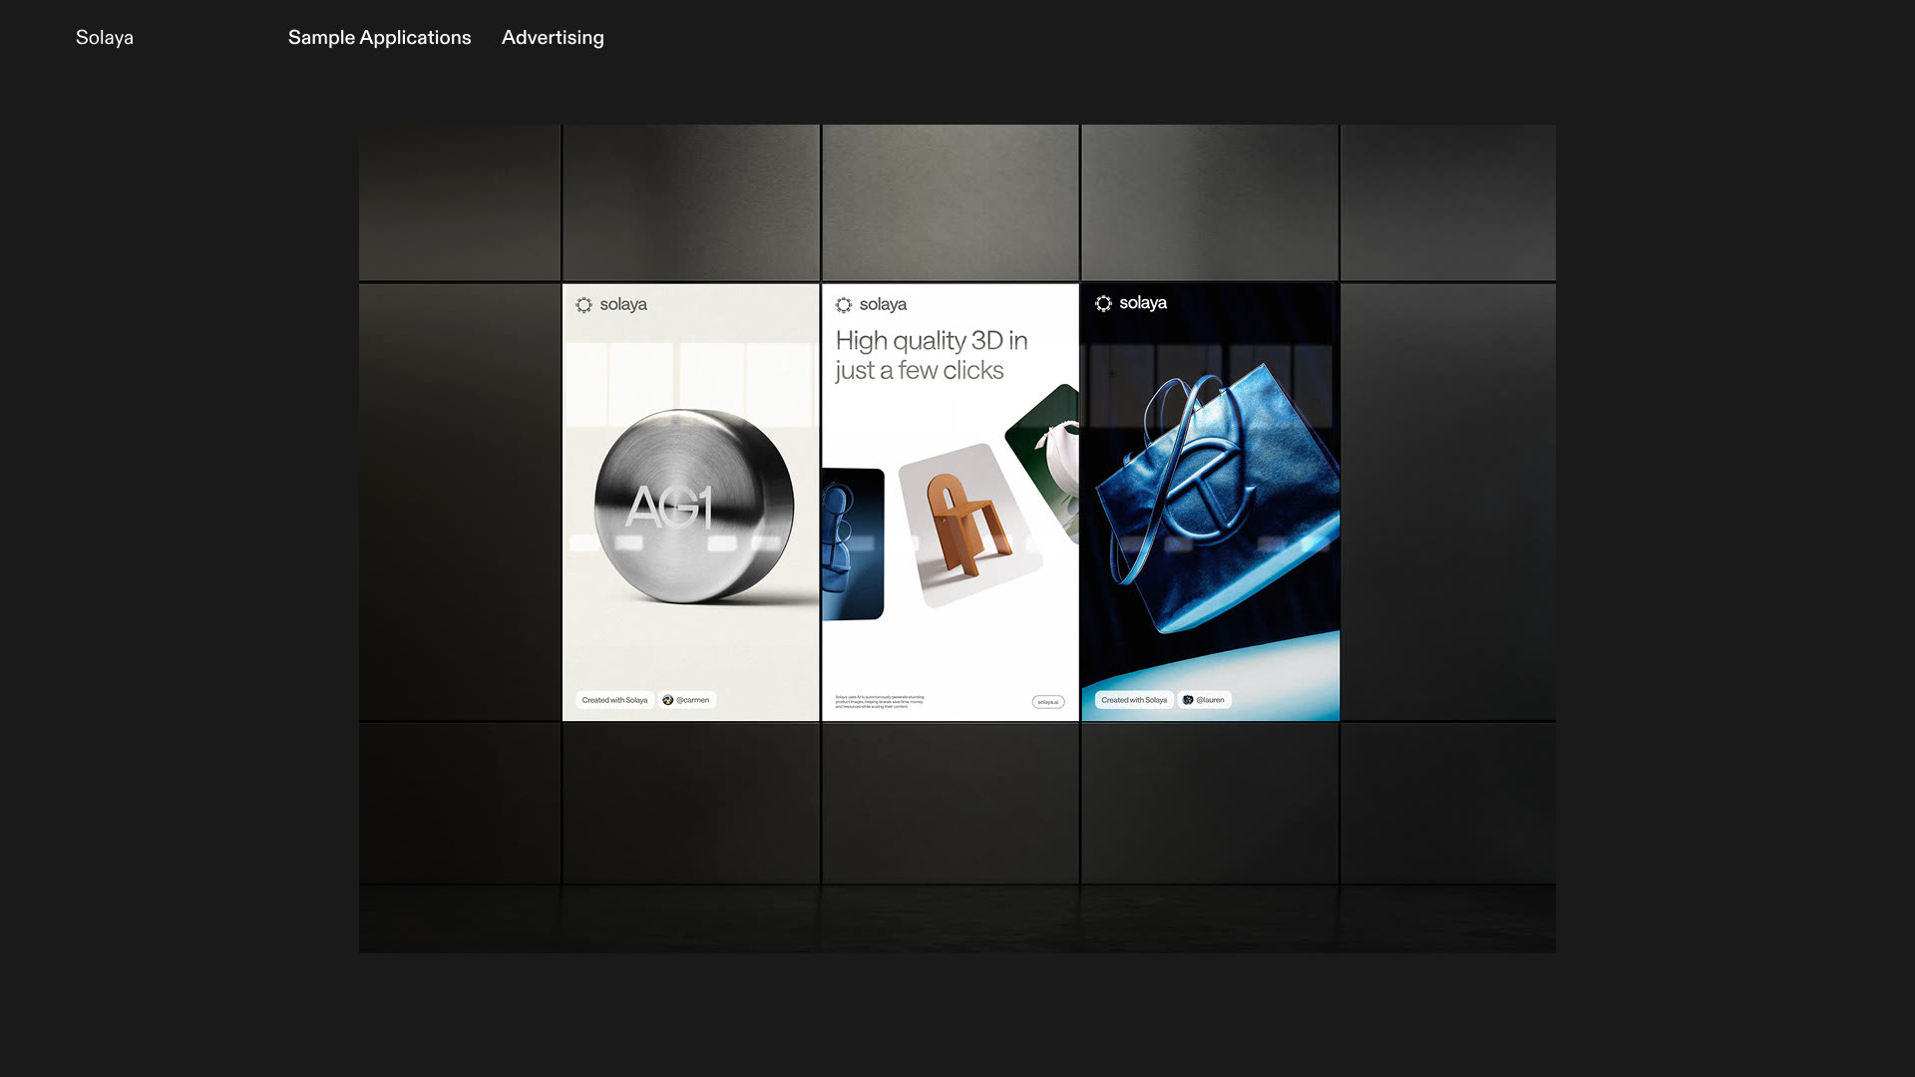1915x1077 pixels.
Task: Open the Sample Applications menu item
Action: pos(379,37)
